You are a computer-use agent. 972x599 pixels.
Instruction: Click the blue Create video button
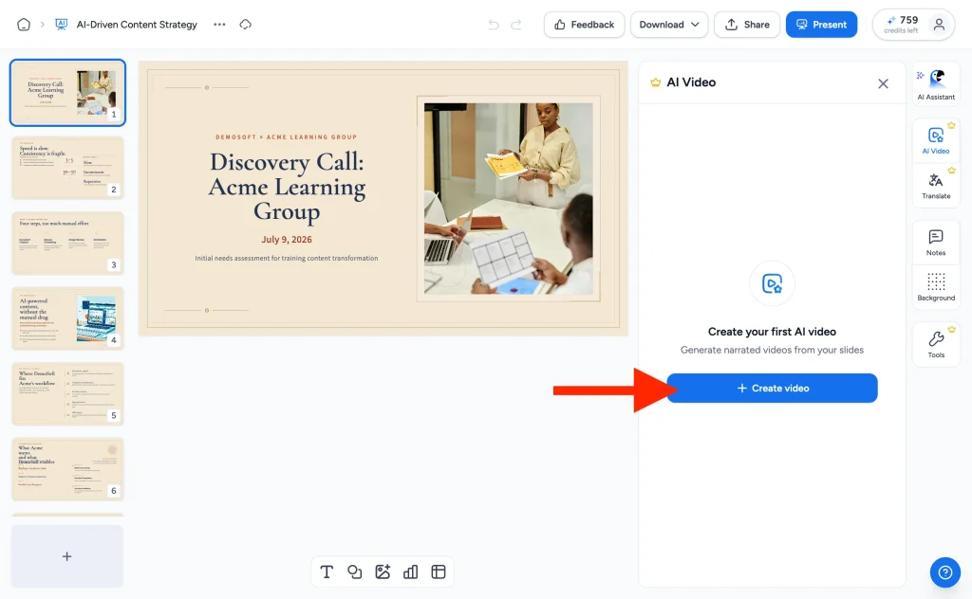coord(772,388)
